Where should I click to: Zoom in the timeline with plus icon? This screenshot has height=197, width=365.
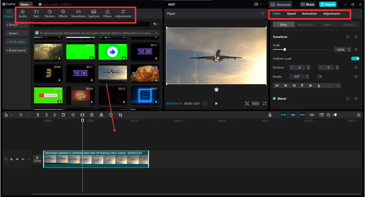359,115
